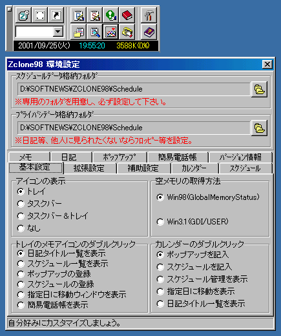The height and width of the screenshot is (336, 281).
Task: Click the status bar text 自分好みにカスタマイズしましょう。
Action: pyautogui.click(x=64, y=323)
